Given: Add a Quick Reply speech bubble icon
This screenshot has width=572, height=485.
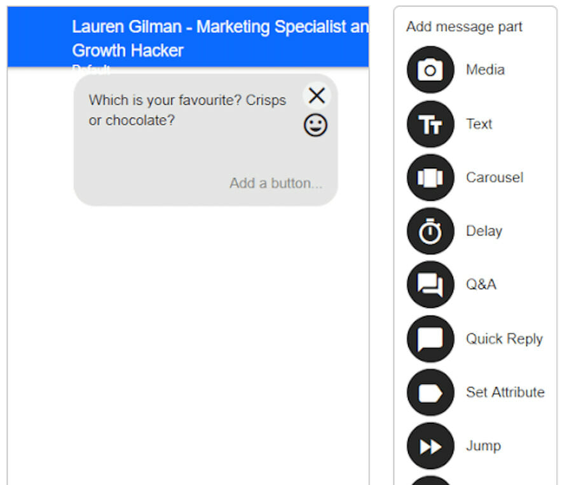Looking at the screenshot, I should pyautogui.click(x=430, y=339).
